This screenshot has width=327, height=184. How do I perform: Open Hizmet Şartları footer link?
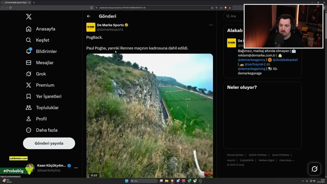click(x=235, y=155)
